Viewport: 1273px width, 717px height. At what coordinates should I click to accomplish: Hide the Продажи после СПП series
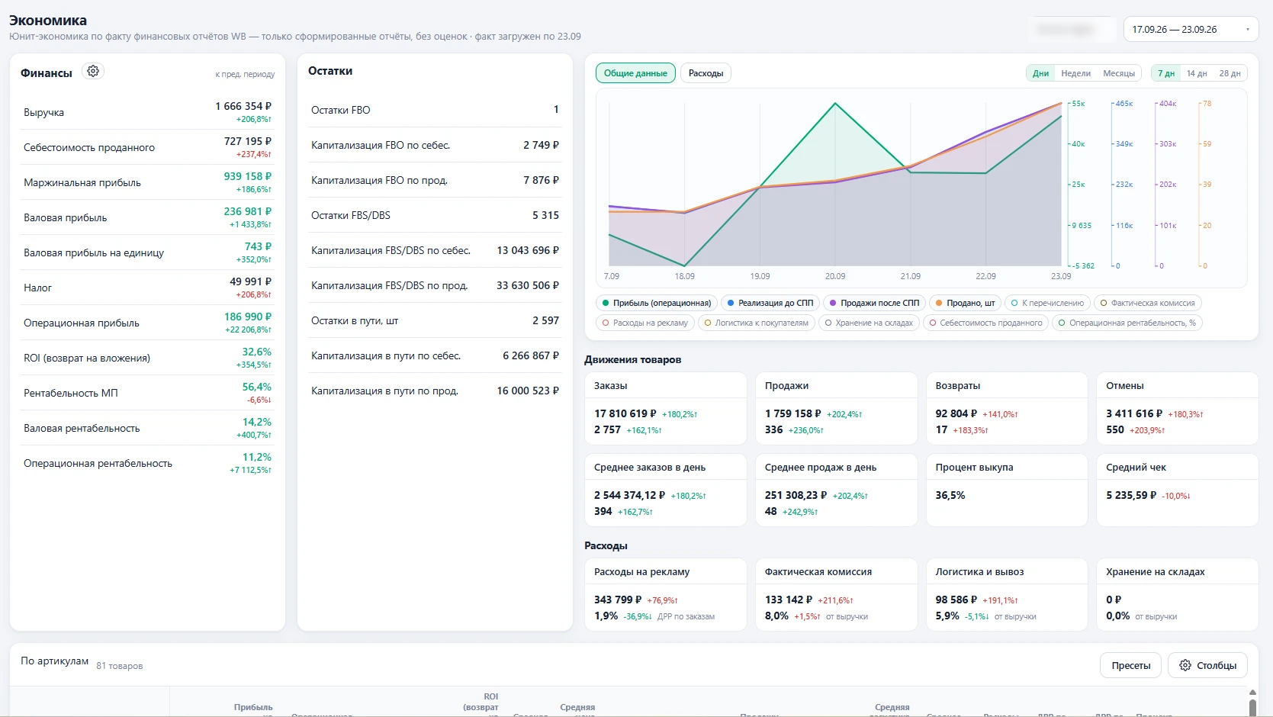pyautogui.click(x=874, y=303)
